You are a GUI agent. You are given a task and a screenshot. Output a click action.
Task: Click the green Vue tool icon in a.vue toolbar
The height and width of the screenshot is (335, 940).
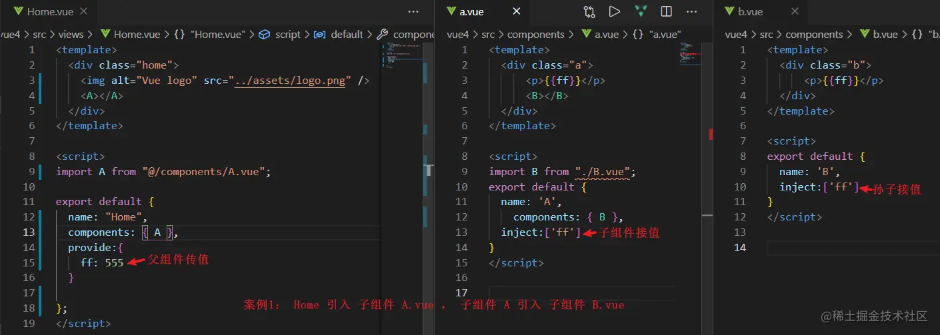(x=640, y=11)
